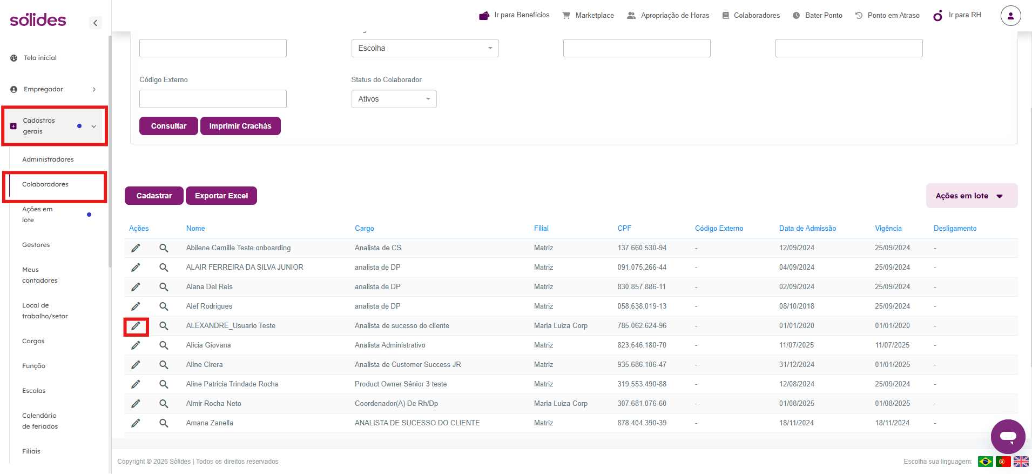1032x474 pixels.
Task: Open Ações em lote sidebar item
Action: click(x=37, y=215)
